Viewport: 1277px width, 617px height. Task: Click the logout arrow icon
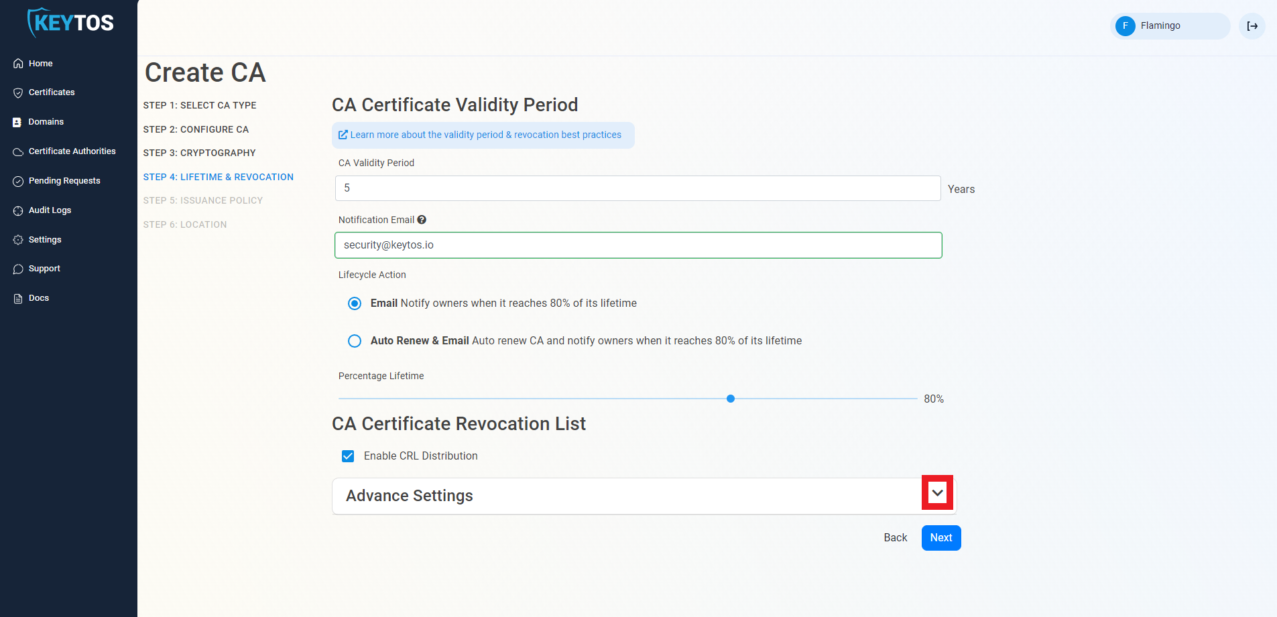point(1252,26)
